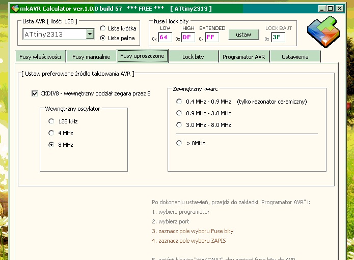Toggle the CKDIV8 clock divide checkbox
This screenshot has width=354, height=260.
(35, 93)
